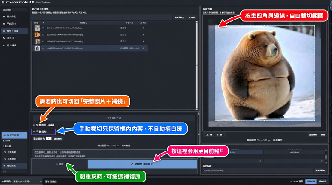
Task: Click filename starting with b889d4df3ec4e5e0a6c
Action: coord(65,42)
